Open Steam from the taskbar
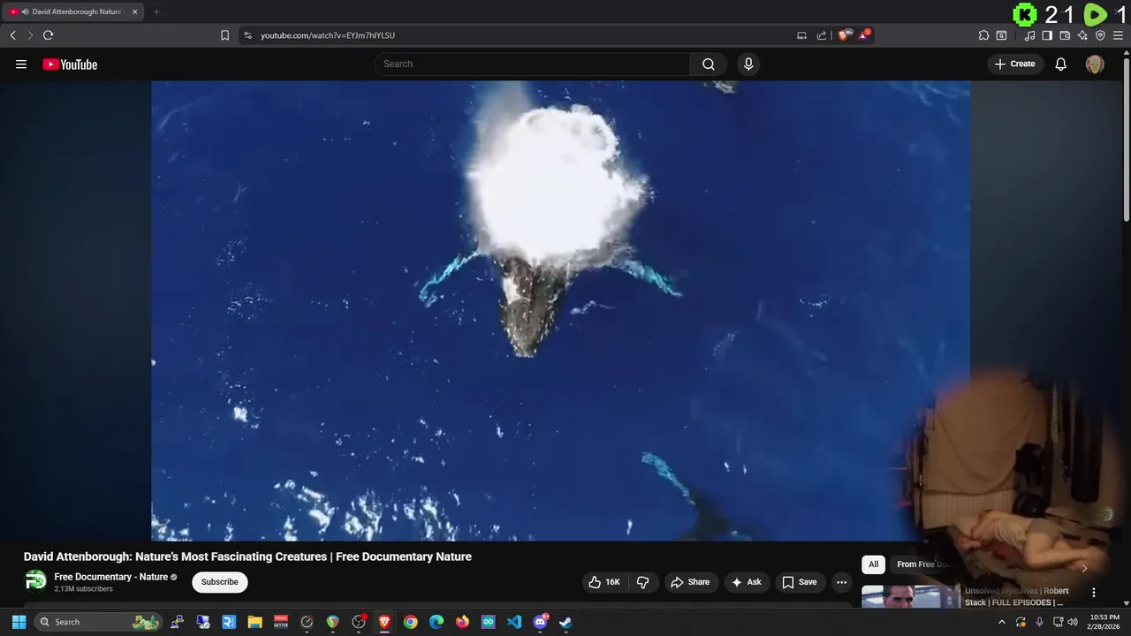The width and height of the screenshot is (1131, 636). (565, 622)
